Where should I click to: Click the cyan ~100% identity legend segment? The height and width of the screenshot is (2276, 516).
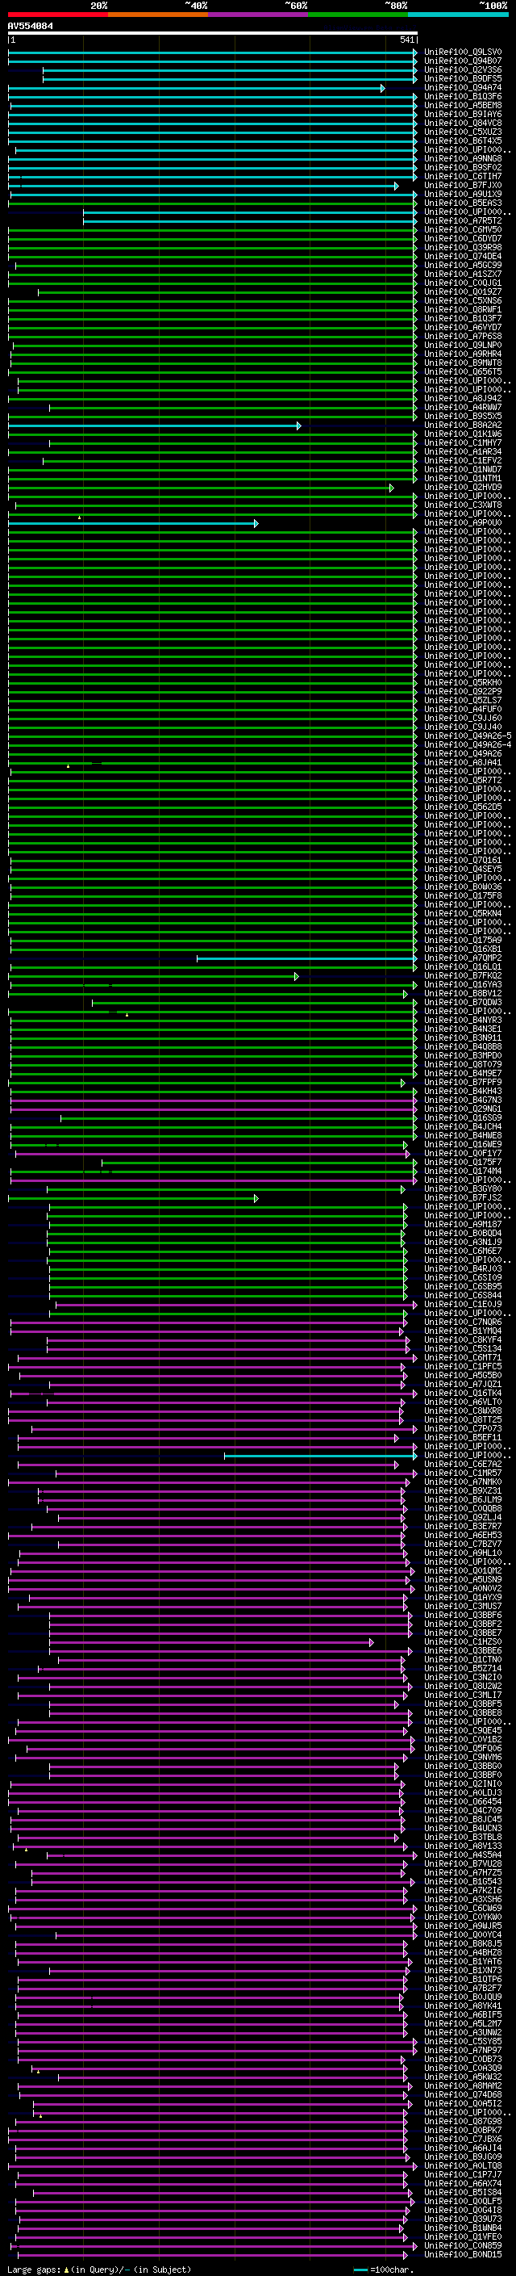tap(459, 15)
